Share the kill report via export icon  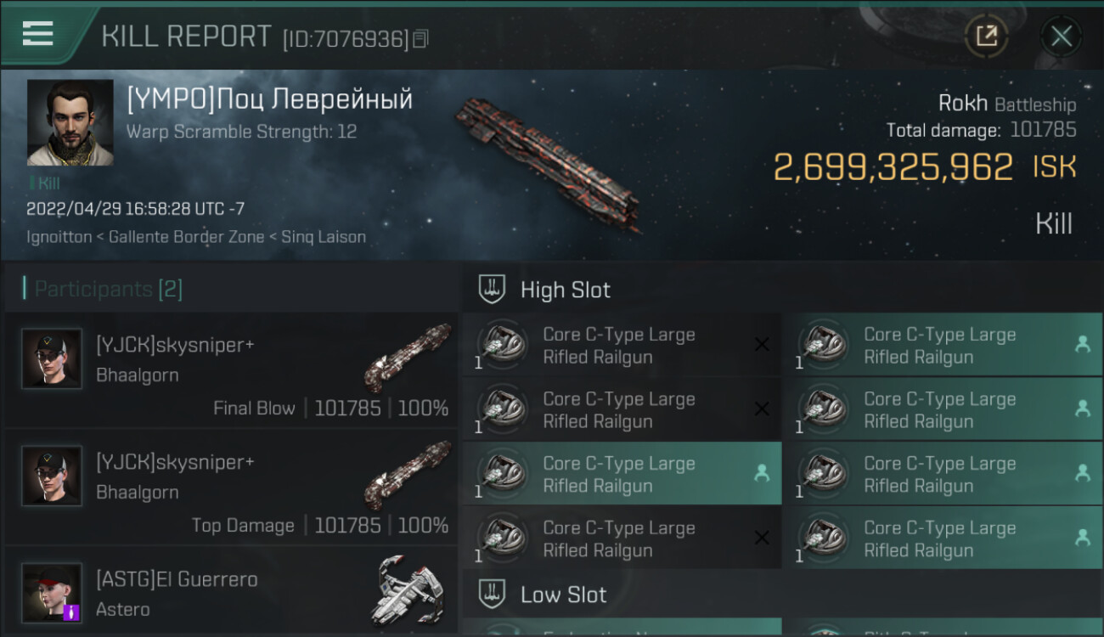pos(986,36)
